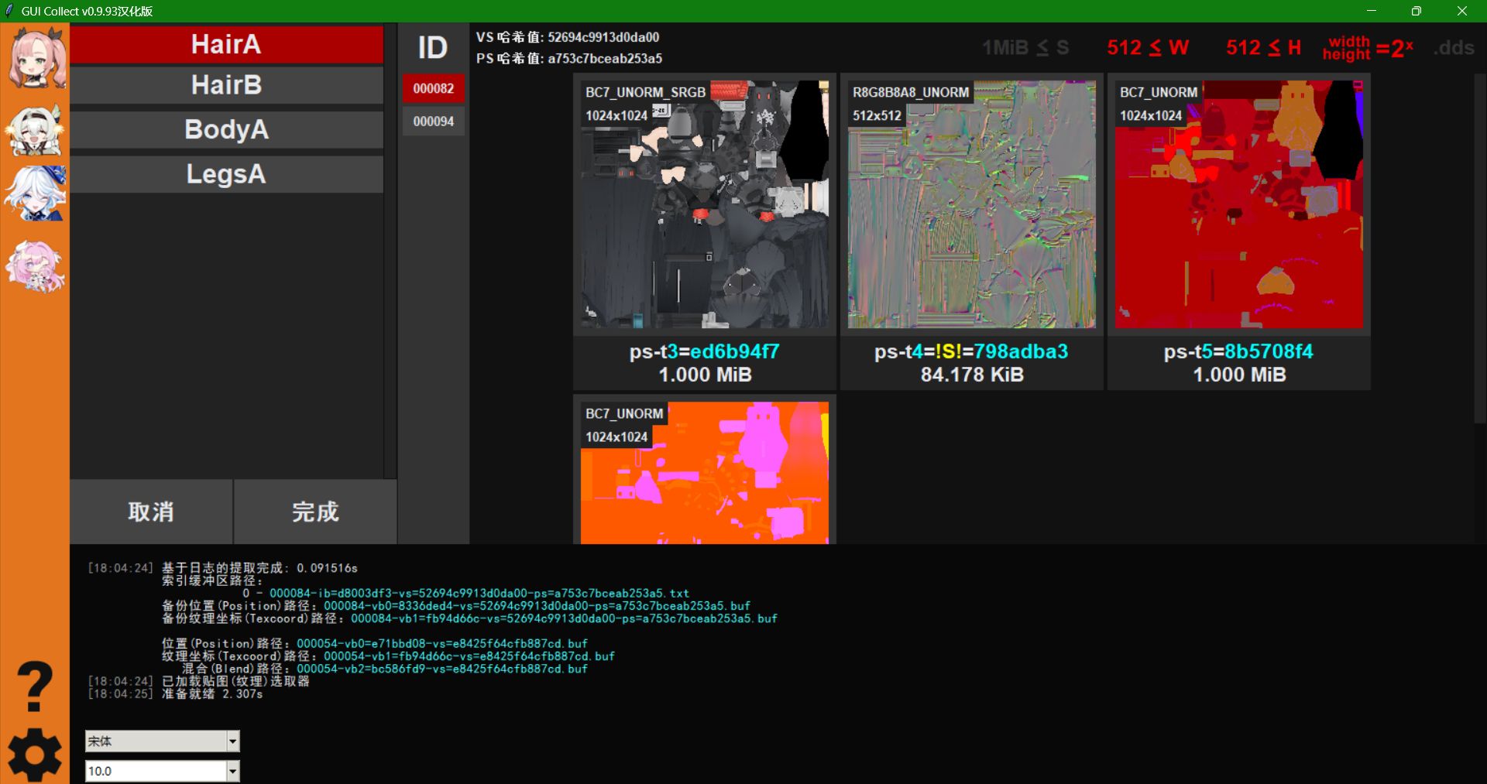
Task: Select the pink twin-tail character avatar at bottom
Action: click(35, 265)
